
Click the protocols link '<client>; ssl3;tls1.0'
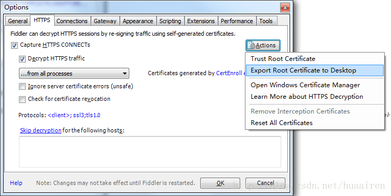click(x=74, y=115)
